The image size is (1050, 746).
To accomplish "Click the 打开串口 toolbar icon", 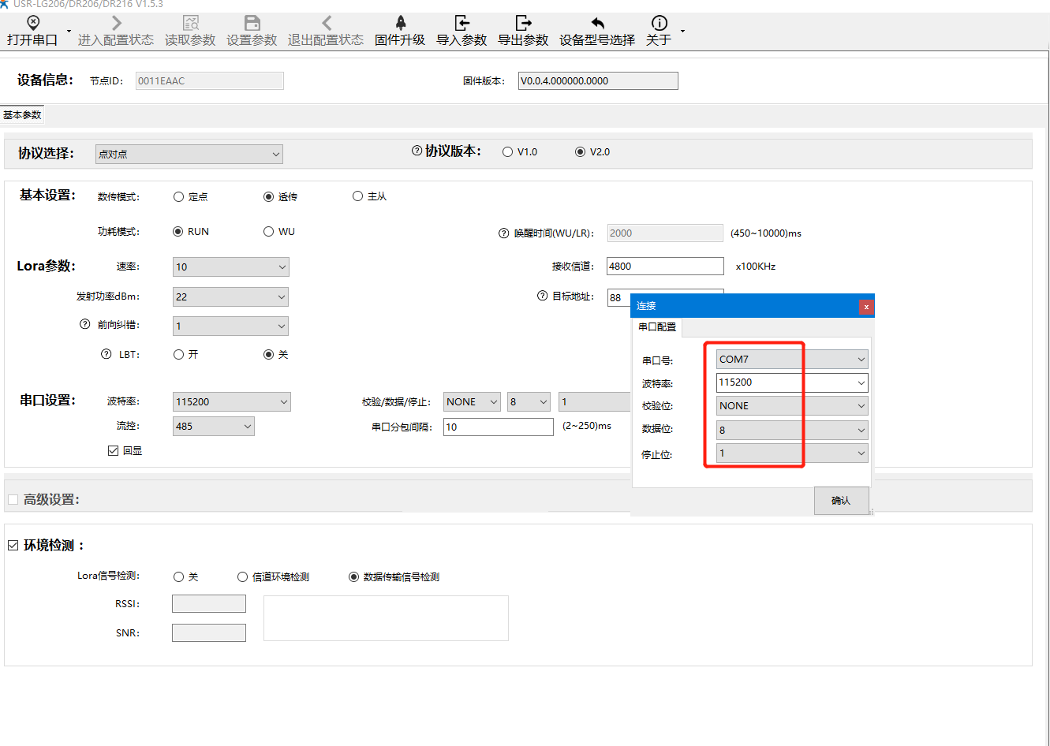I will point(32,24).
